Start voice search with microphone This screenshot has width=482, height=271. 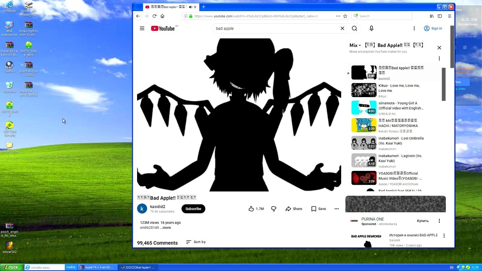371,28
